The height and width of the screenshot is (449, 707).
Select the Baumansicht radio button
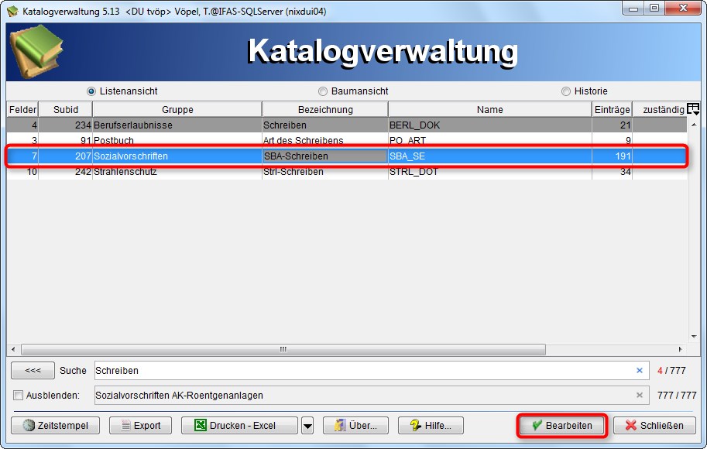[x=323, y=91]
